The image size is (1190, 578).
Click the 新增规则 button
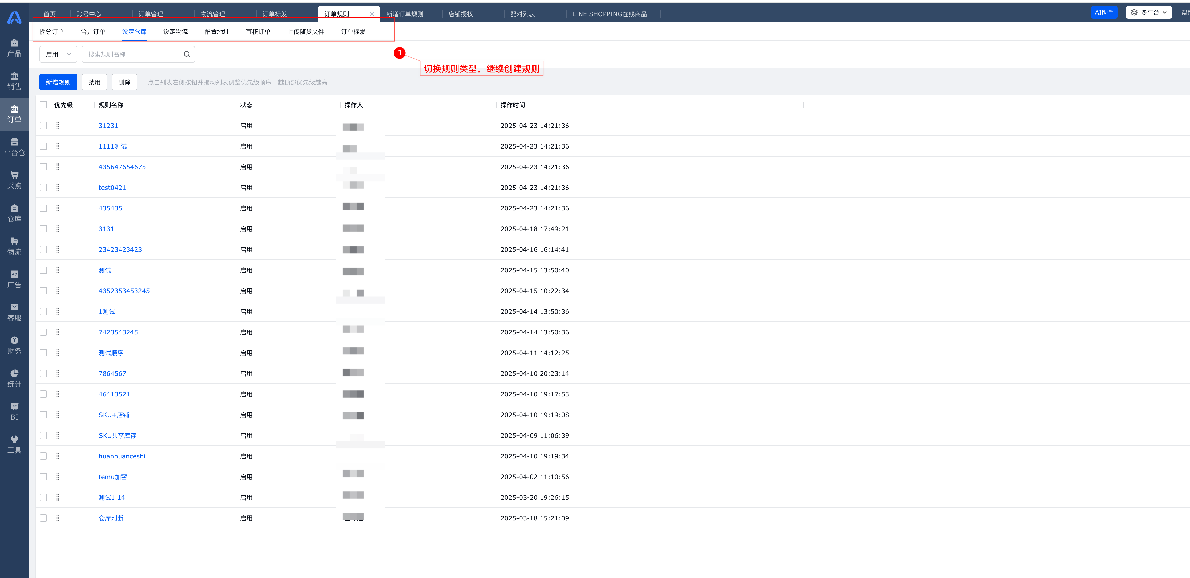click(58, 82)
